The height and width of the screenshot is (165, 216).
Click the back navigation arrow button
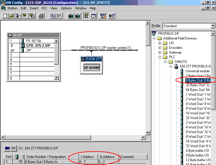coord(7,148)
